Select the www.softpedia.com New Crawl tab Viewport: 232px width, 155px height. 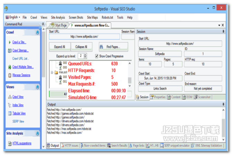tap(90, 25)
